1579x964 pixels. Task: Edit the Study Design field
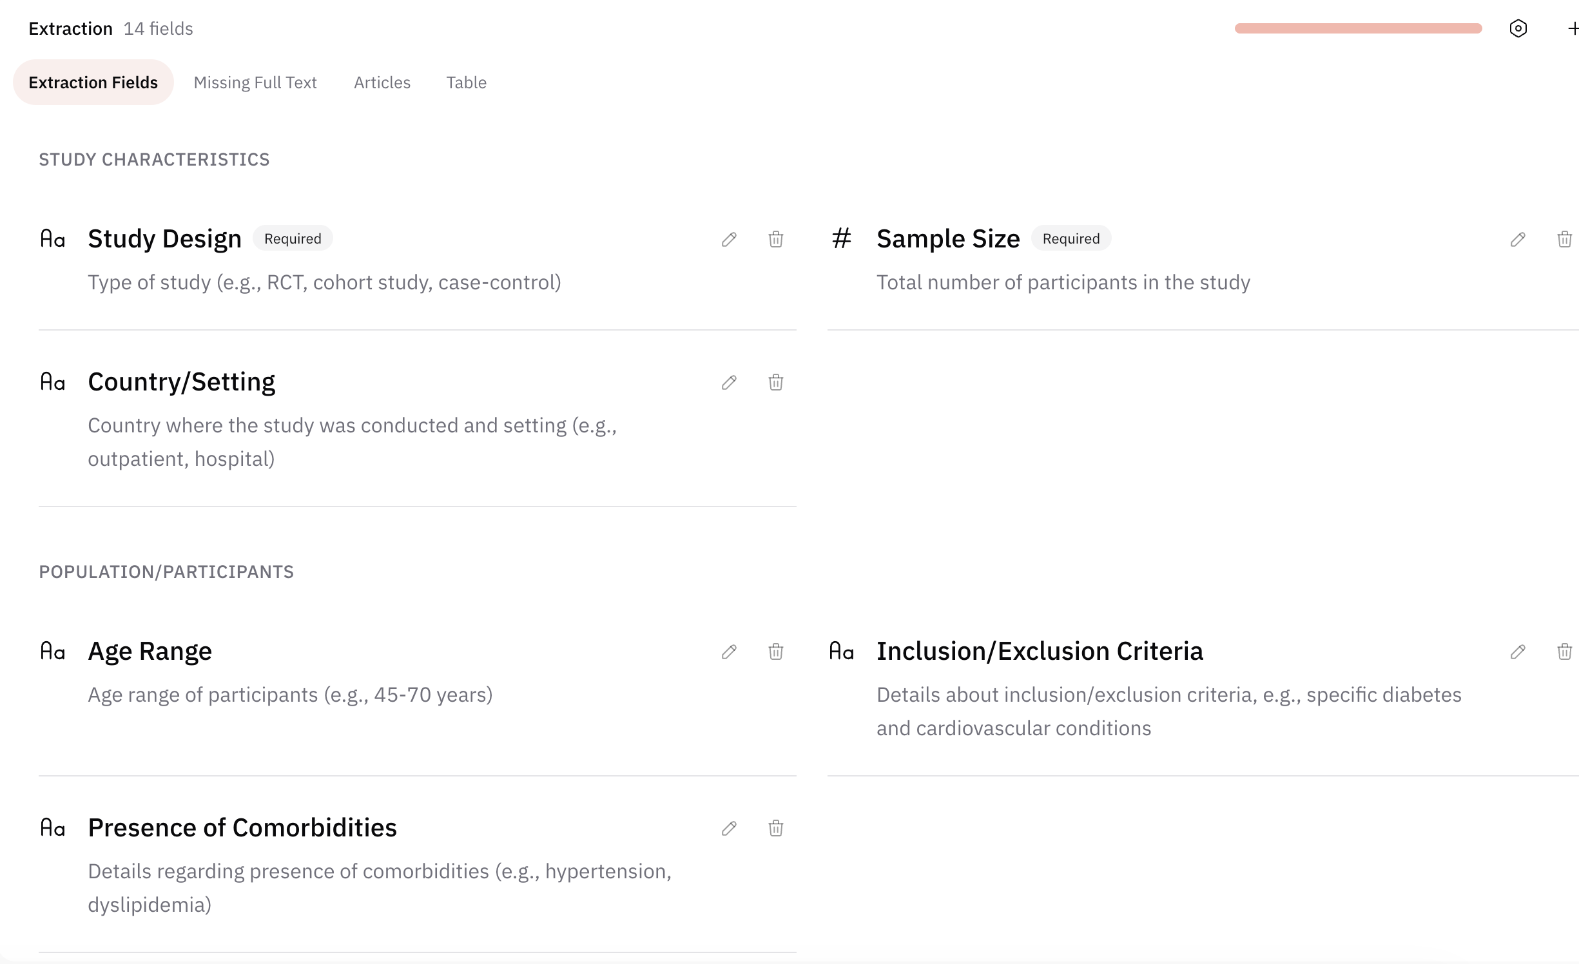729,239
